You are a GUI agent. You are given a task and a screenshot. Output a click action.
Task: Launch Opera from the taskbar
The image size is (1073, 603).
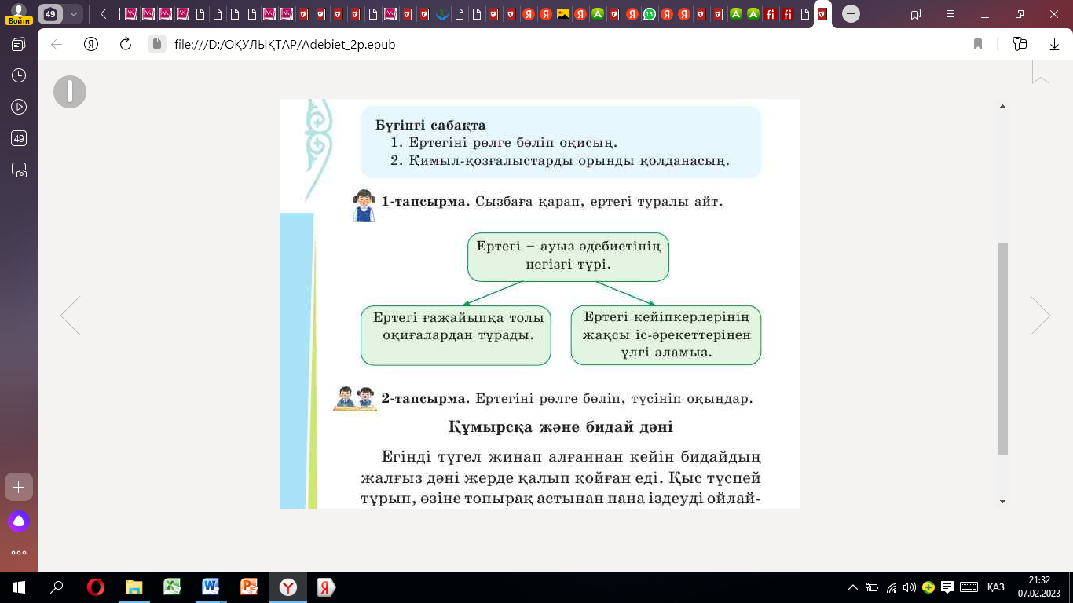coord(96,587)
